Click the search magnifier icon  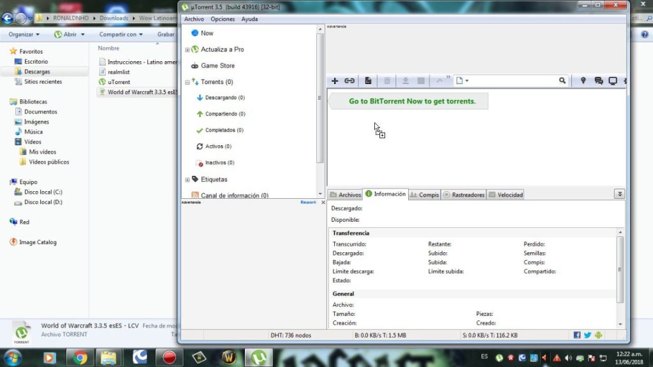(562, 81)
